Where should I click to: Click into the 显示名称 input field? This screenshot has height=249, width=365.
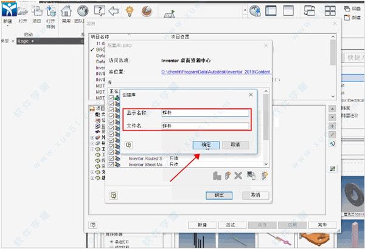(205, 113)
